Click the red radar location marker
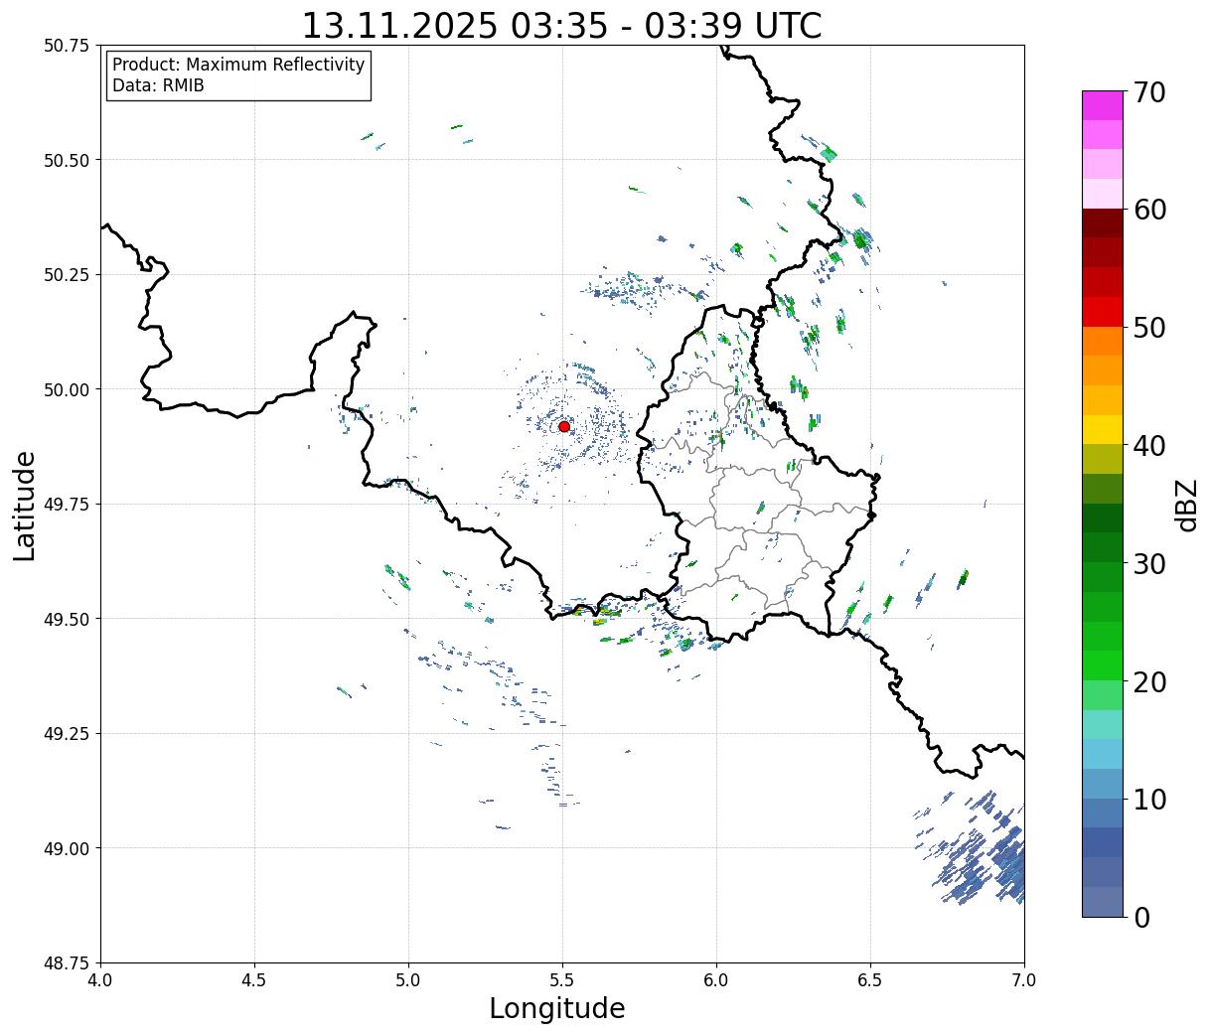1211x1033 pixels. coord(563,426)
